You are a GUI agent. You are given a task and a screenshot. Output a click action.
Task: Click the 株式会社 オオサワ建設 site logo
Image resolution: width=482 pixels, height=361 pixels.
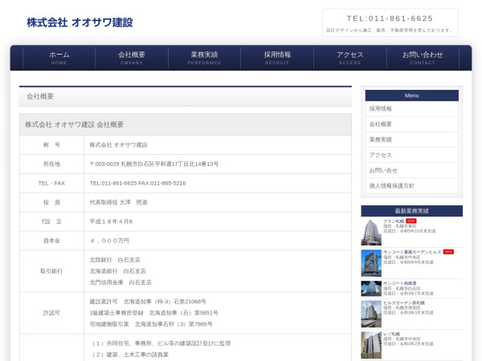80,22
